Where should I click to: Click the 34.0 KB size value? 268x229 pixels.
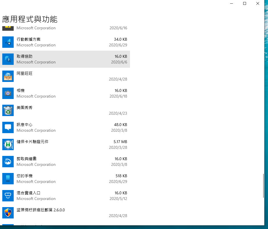(121, 39)
